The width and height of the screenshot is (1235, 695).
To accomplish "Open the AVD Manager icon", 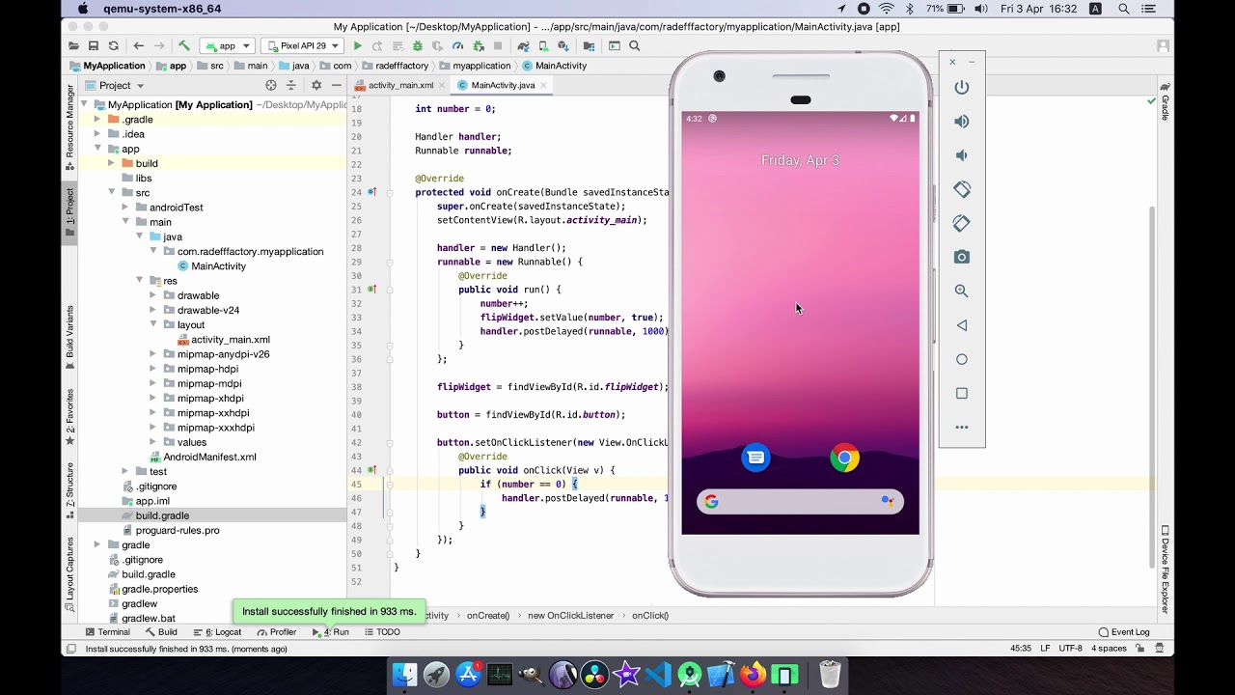I will pyautogui.click(x=543, y=45).
